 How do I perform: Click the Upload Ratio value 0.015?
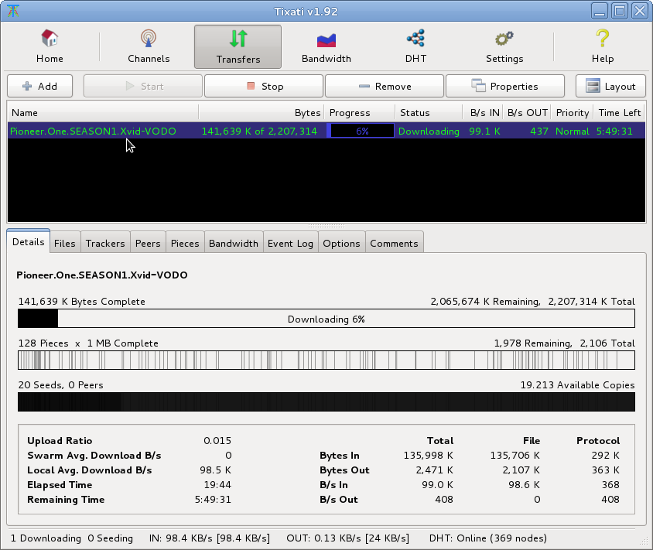point(217,440)
